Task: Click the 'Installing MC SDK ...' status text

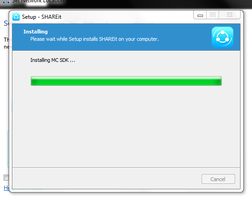Action: tap(53, 60)
